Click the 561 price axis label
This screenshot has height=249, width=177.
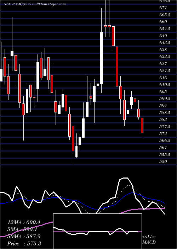(163, 148)
